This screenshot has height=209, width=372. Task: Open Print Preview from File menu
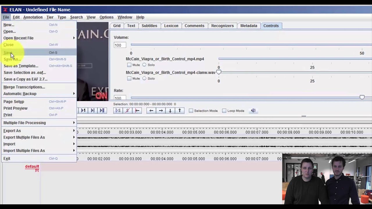tap(39, 108)
